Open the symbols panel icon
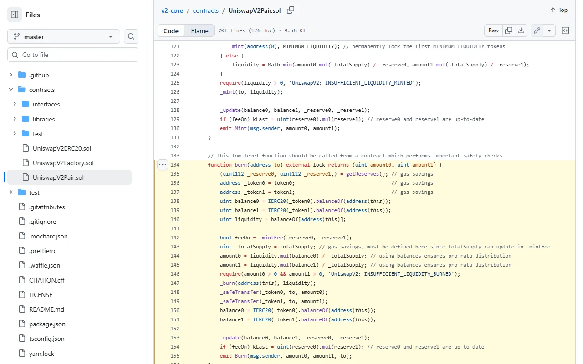Screen dimensions: 583x364 tap(565, 30)
